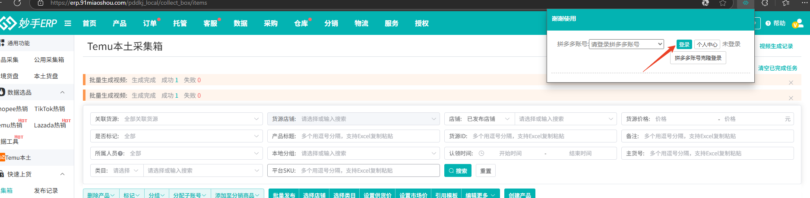Click the 妙手 extension icon in the browser toolbar

coord(746,3)
